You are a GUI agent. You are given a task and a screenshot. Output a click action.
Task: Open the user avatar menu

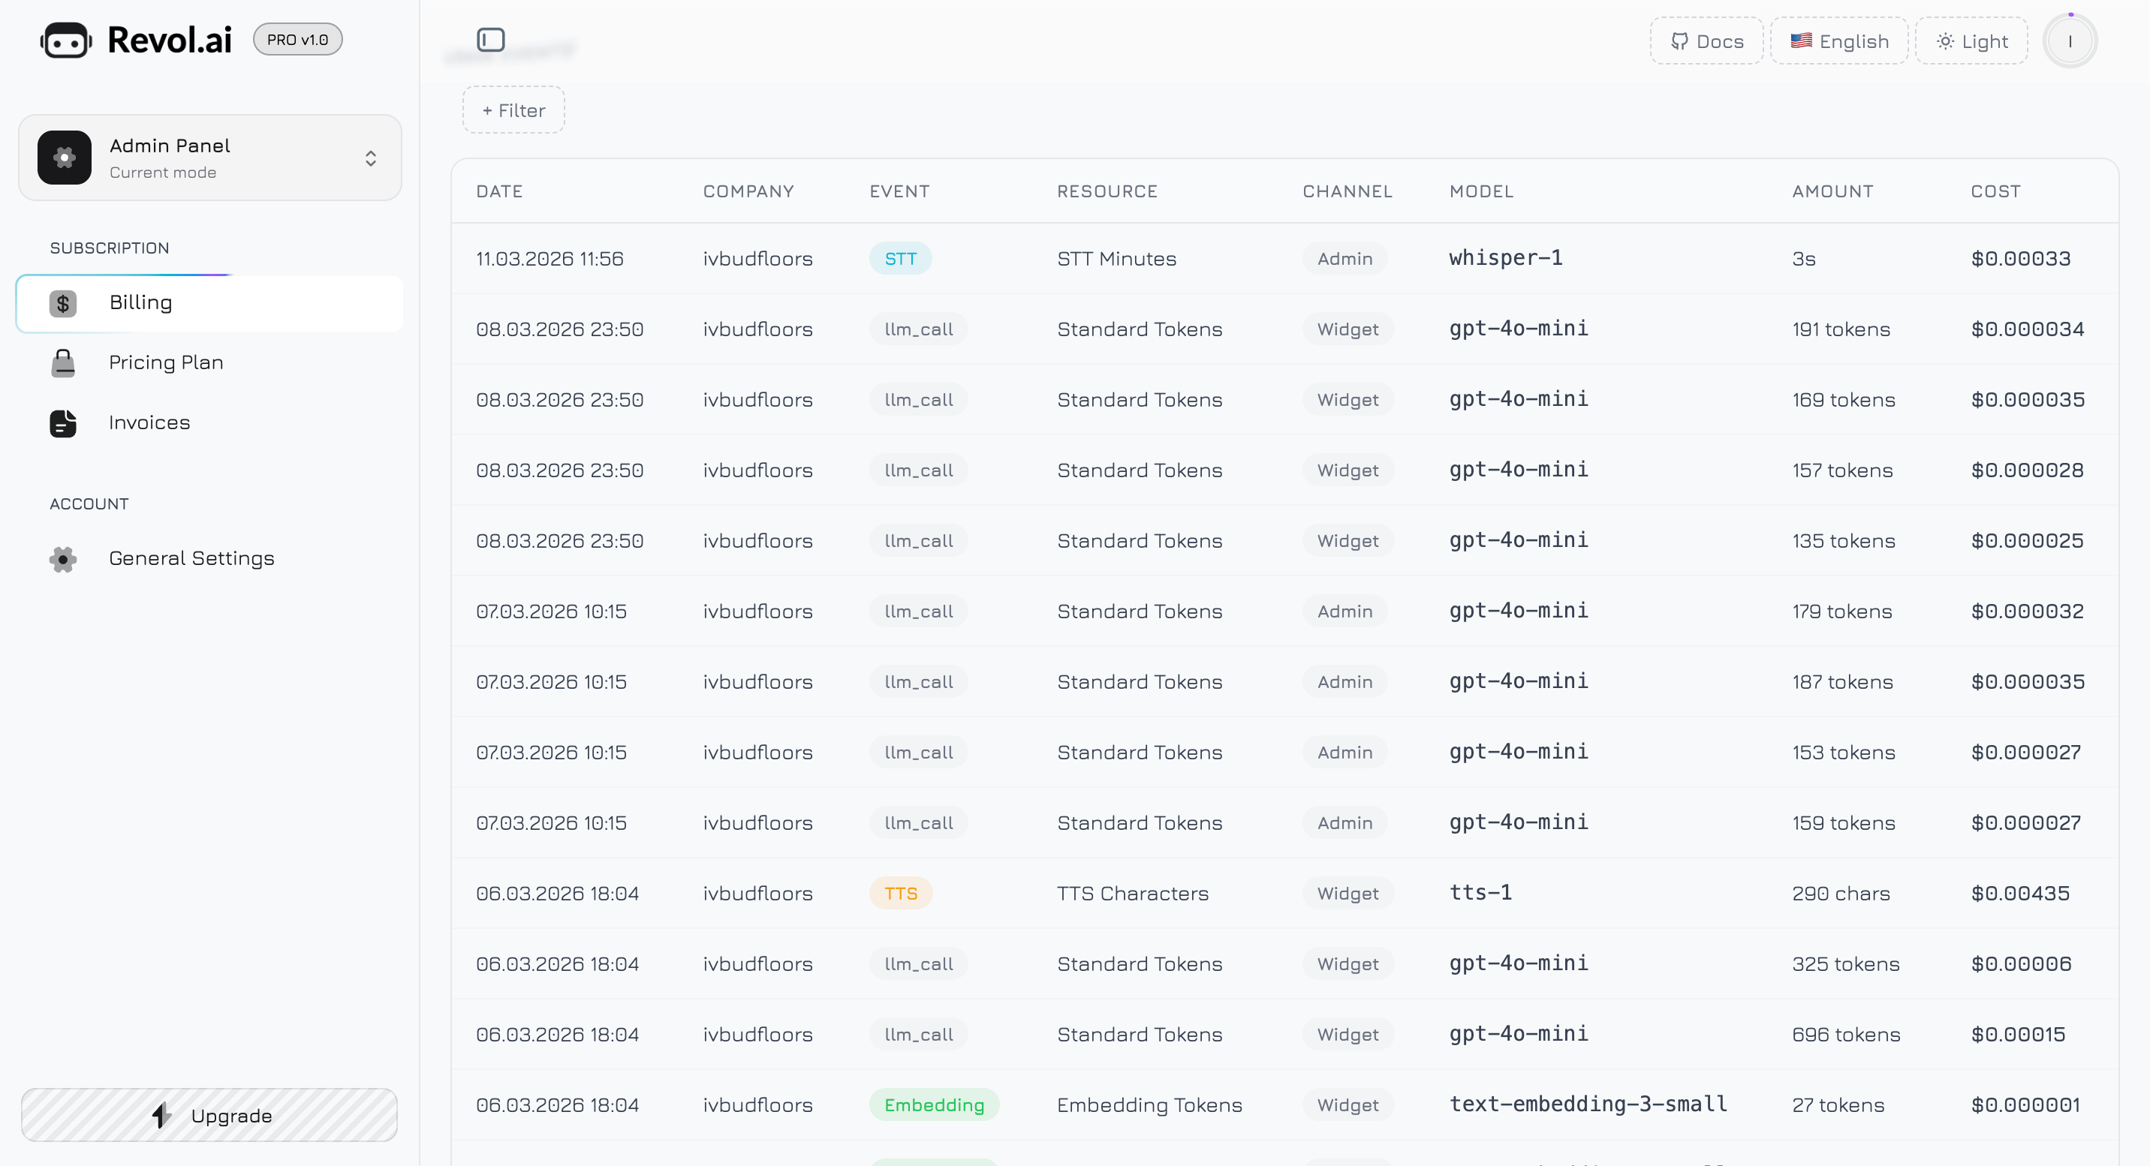point(2070,41)
